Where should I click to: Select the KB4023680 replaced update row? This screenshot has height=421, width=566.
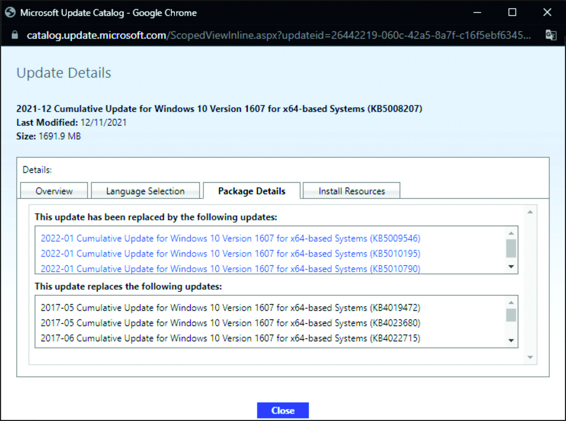[230, 323]
